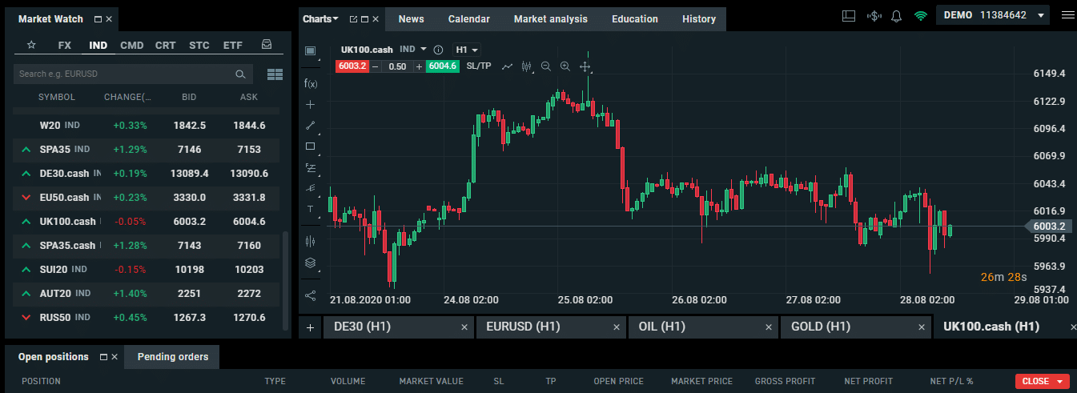The height and width of the screenshot is (393, 1077).
Task: Open the red CLOSE dropdown button
Action: click(x=1042, y=382)
